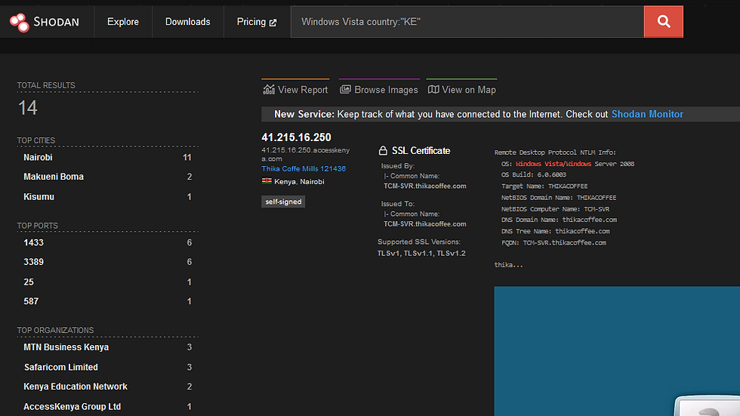Viewport: 740px width, 416px height.
Task: Click 'NetBIOS Computer Name: TCM-SVR' line
Action: (x=555, y=209)
